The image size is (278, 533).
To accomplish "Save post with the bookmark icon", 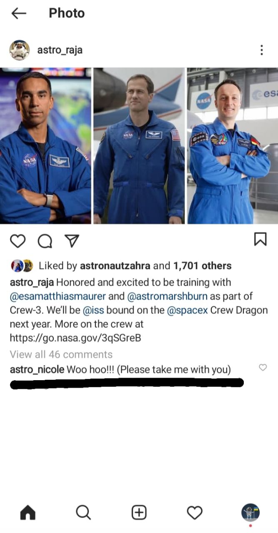I will [x=260, y=239].
